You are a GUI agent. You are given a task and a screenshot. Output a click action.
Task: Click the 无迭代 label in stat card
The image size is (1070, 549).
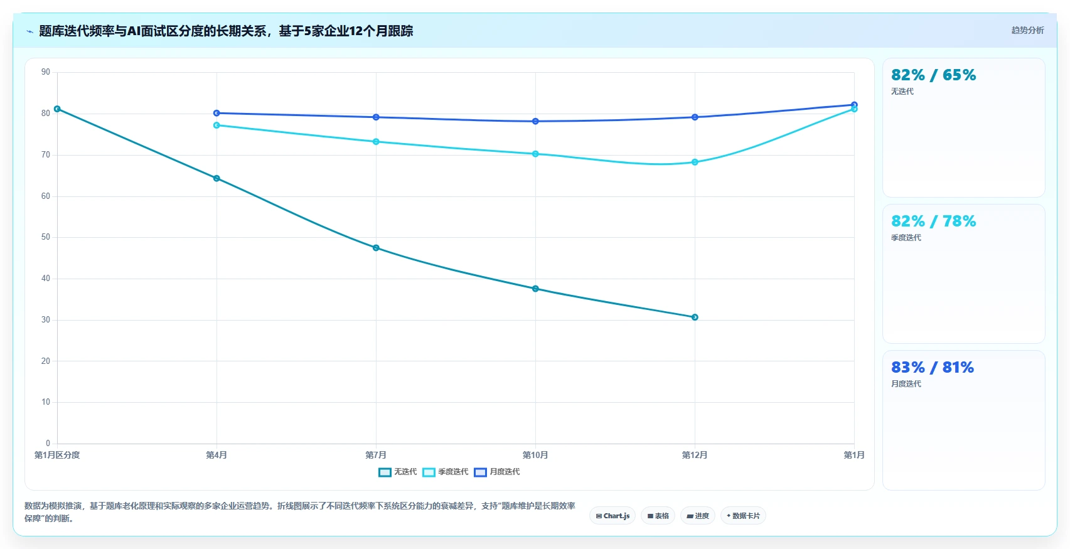902,92
